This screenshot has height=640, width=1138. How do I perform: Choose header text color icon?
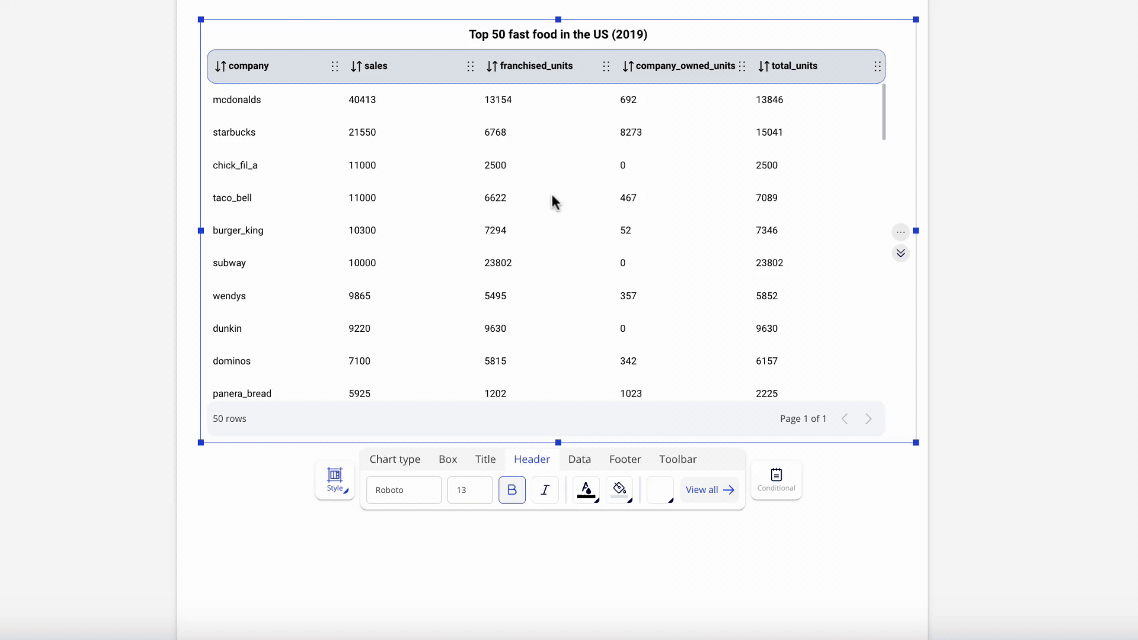click(x=586, y=489)
